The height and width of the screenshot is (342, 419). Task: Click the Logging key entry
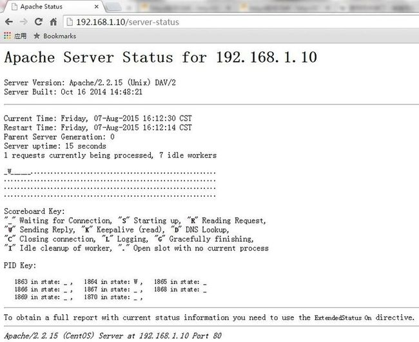click(125, 239)
